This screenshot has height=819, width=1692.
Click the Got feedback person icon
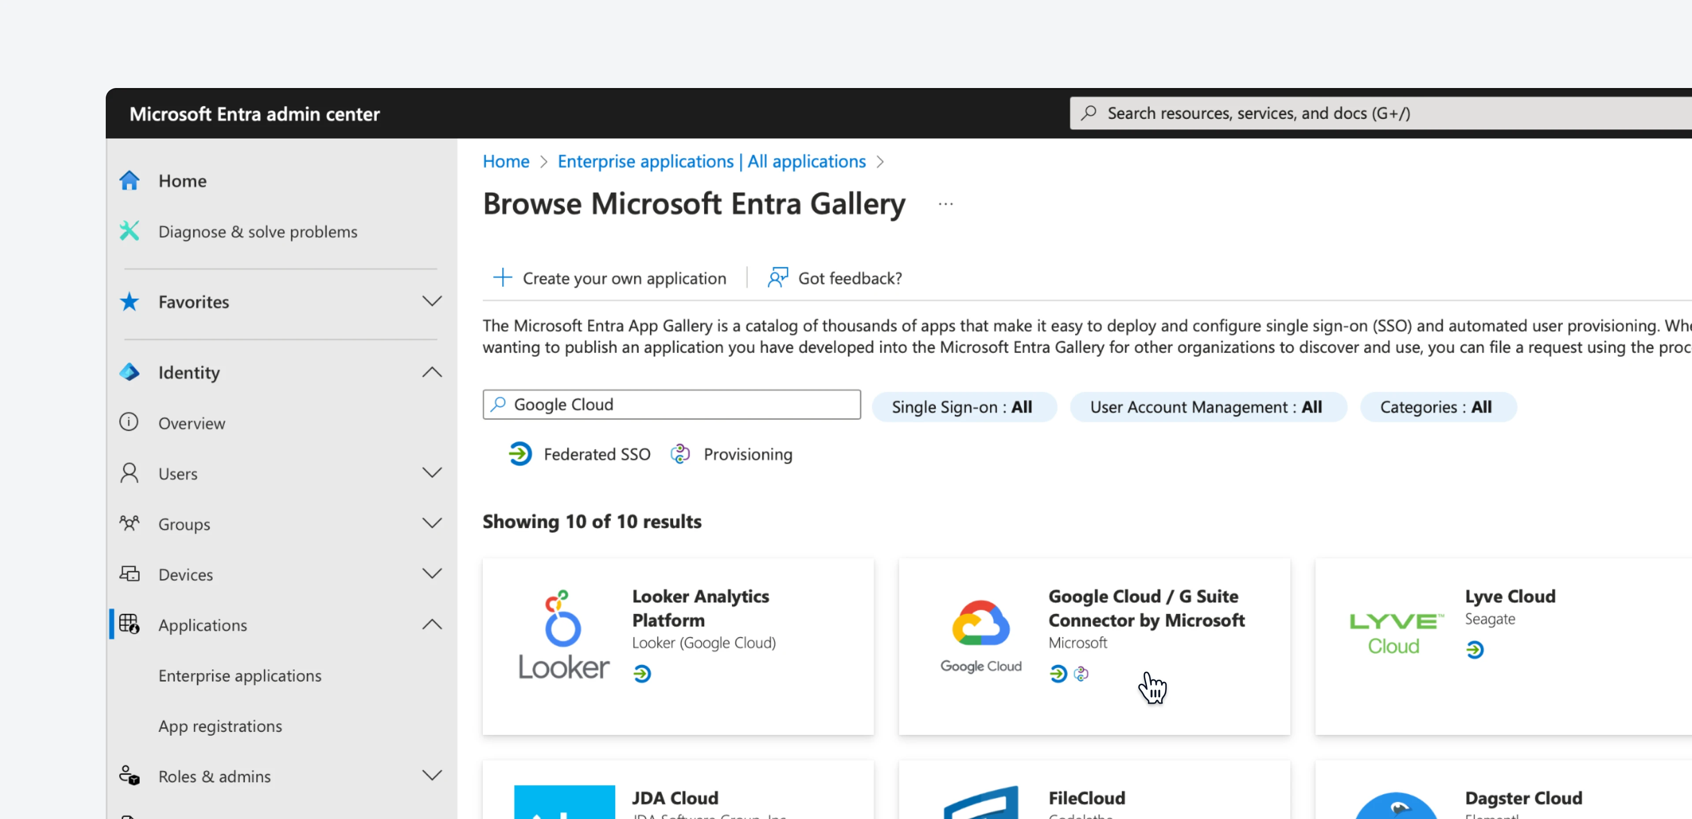[778, 277]
